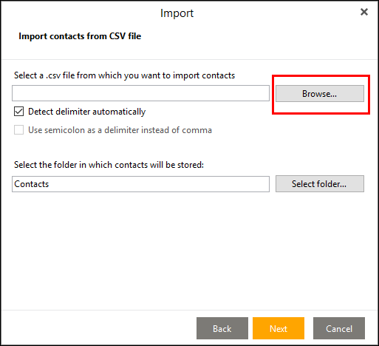Click the "Select a .csv file" instruction label
This screenshot has height=346, width=379.
124,75
